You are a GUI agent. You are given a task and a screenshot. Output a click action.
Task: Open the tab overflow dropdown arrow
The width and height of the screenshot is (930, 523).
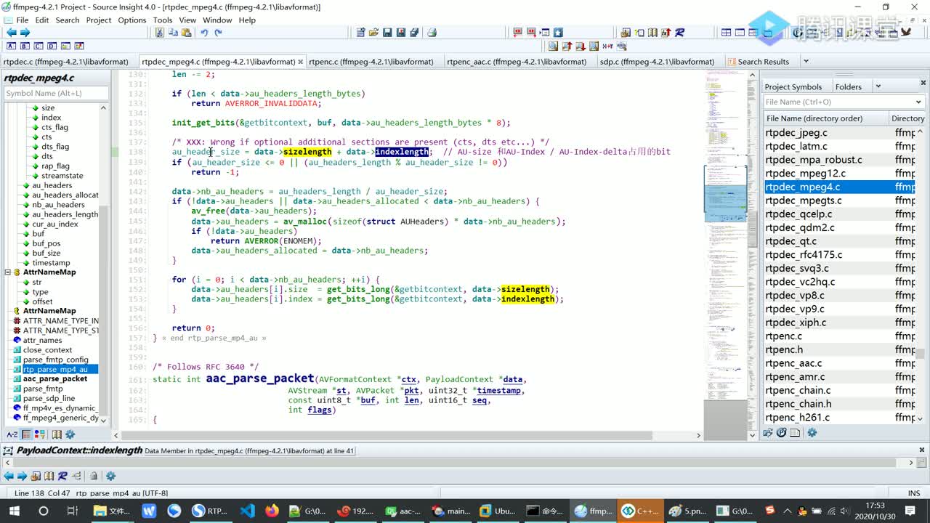click(806, 62)
